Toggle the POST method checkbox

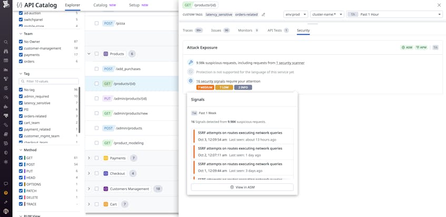[x=21, y=164]
